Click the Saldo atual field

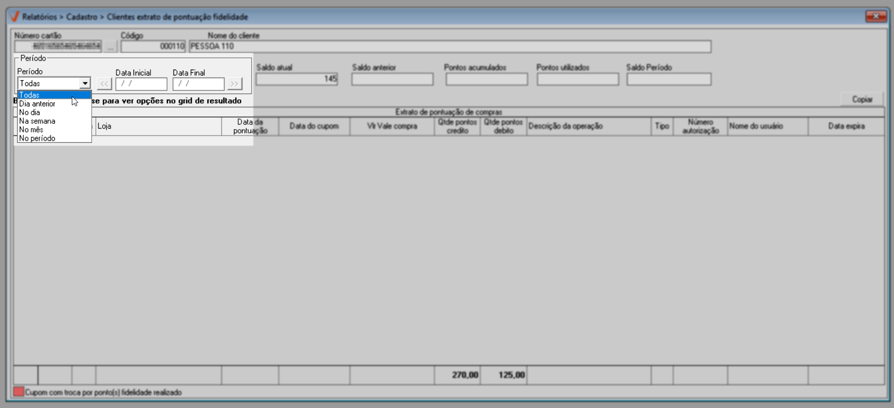coord(297,79)
